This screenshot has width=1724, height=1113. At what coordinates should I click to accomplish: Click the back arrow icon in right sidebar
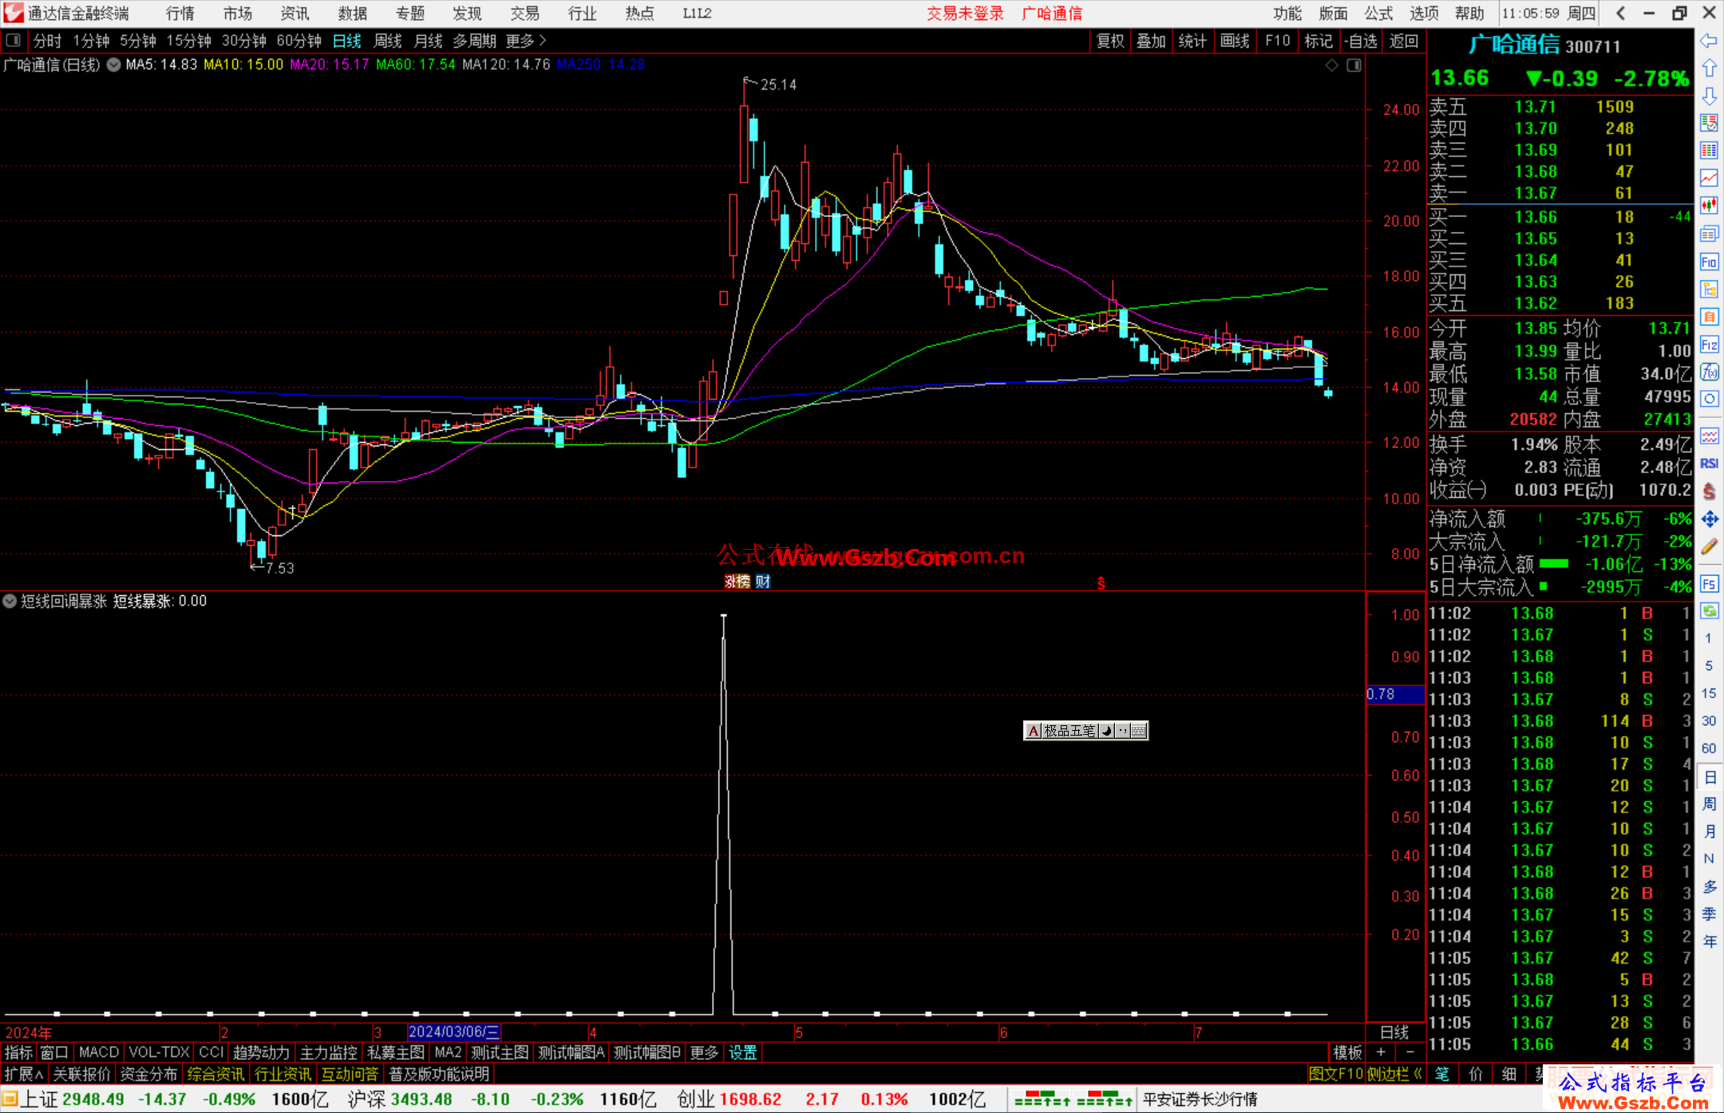click(x=1709, y=41)
